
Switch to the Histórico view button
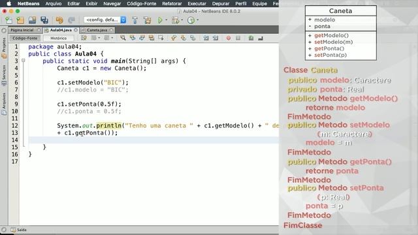pyautogui.click(x=58, y=38)
